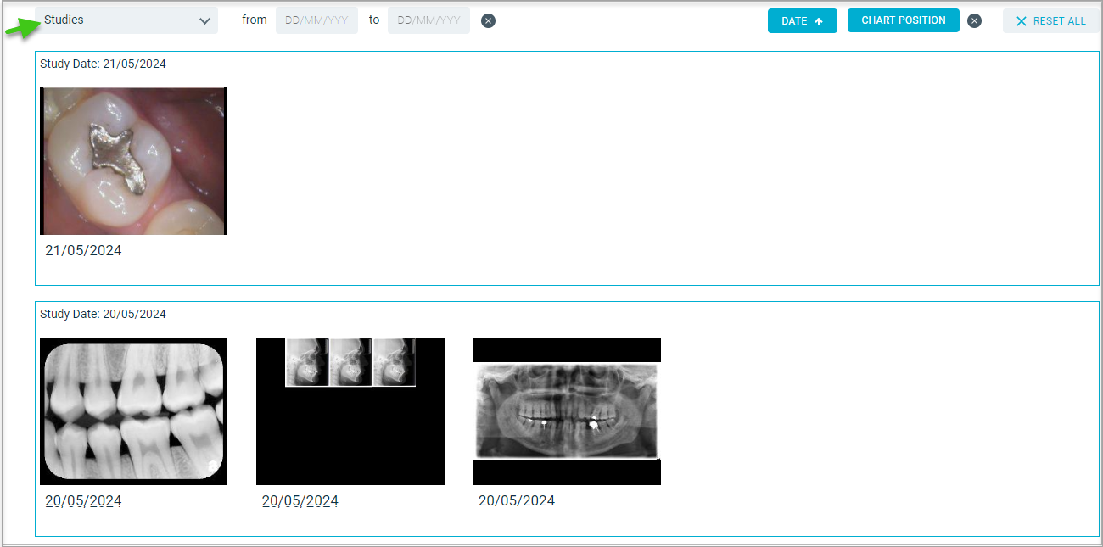Sort by Date button
The width and height of the screenshot is (1103, 547).
tap(803, 21)
